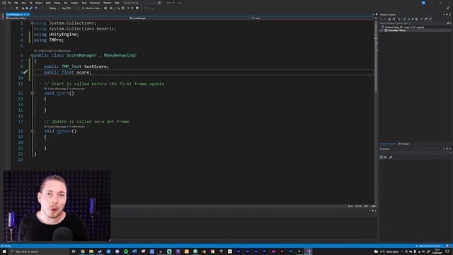Switch to the Solution Explorer bottom tab

point(388,144)
